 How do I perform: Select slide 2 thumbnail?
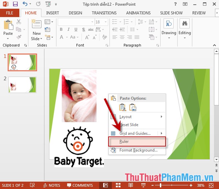pyautogui.click(x=22, y=85)
